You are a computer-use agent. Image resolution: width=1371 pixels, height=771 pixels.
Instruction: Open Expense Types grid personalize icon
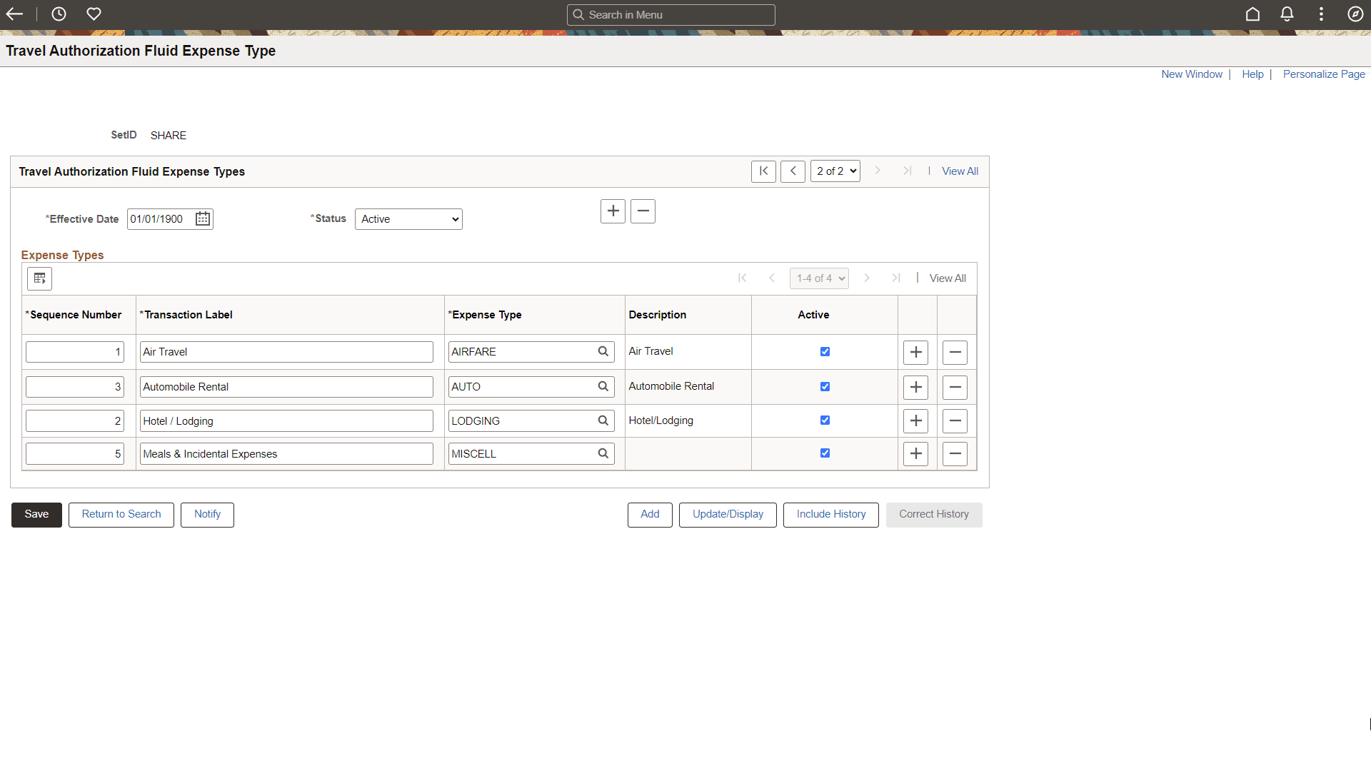40,278
